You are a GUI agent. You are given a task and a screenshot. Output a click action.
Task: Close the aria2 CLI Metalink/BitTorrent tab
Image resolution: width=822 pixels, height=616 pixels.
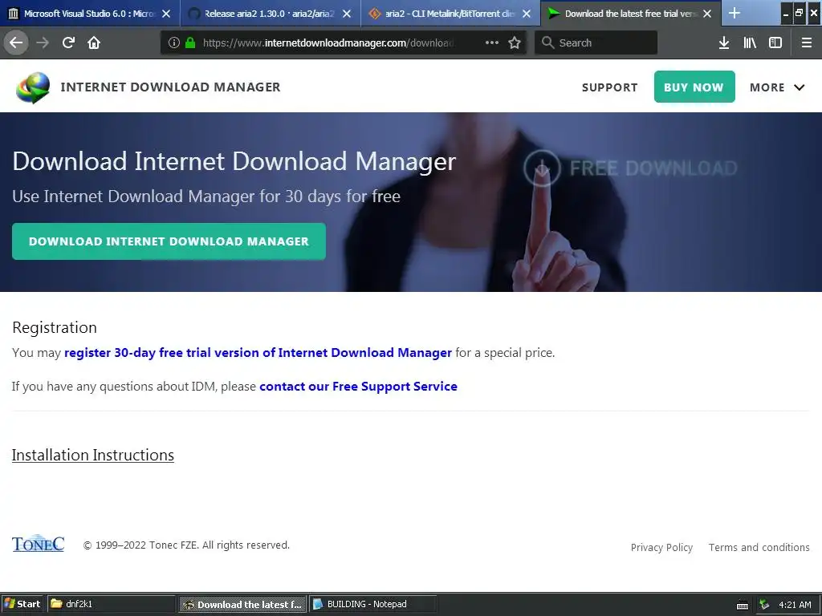[527, 14]
